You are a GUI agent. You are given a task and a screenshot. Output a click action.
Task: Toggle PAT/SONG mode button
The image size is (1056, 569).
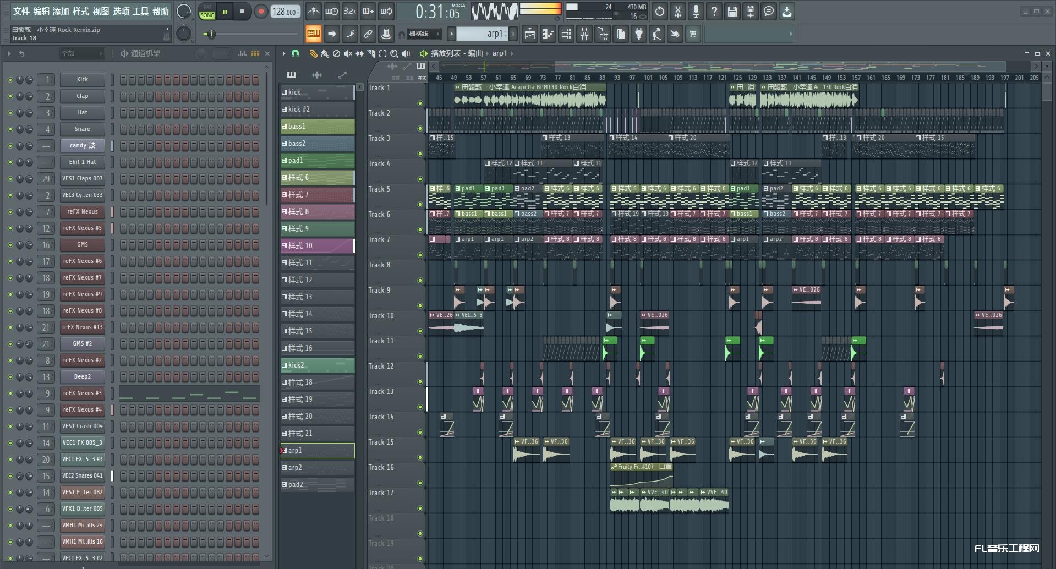207,12
